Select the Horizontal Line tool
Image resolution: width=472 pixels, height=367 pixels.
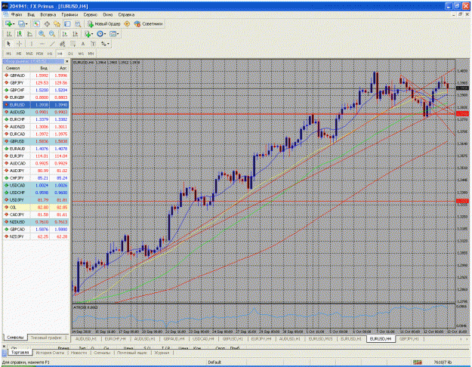(x=42, y=44)
